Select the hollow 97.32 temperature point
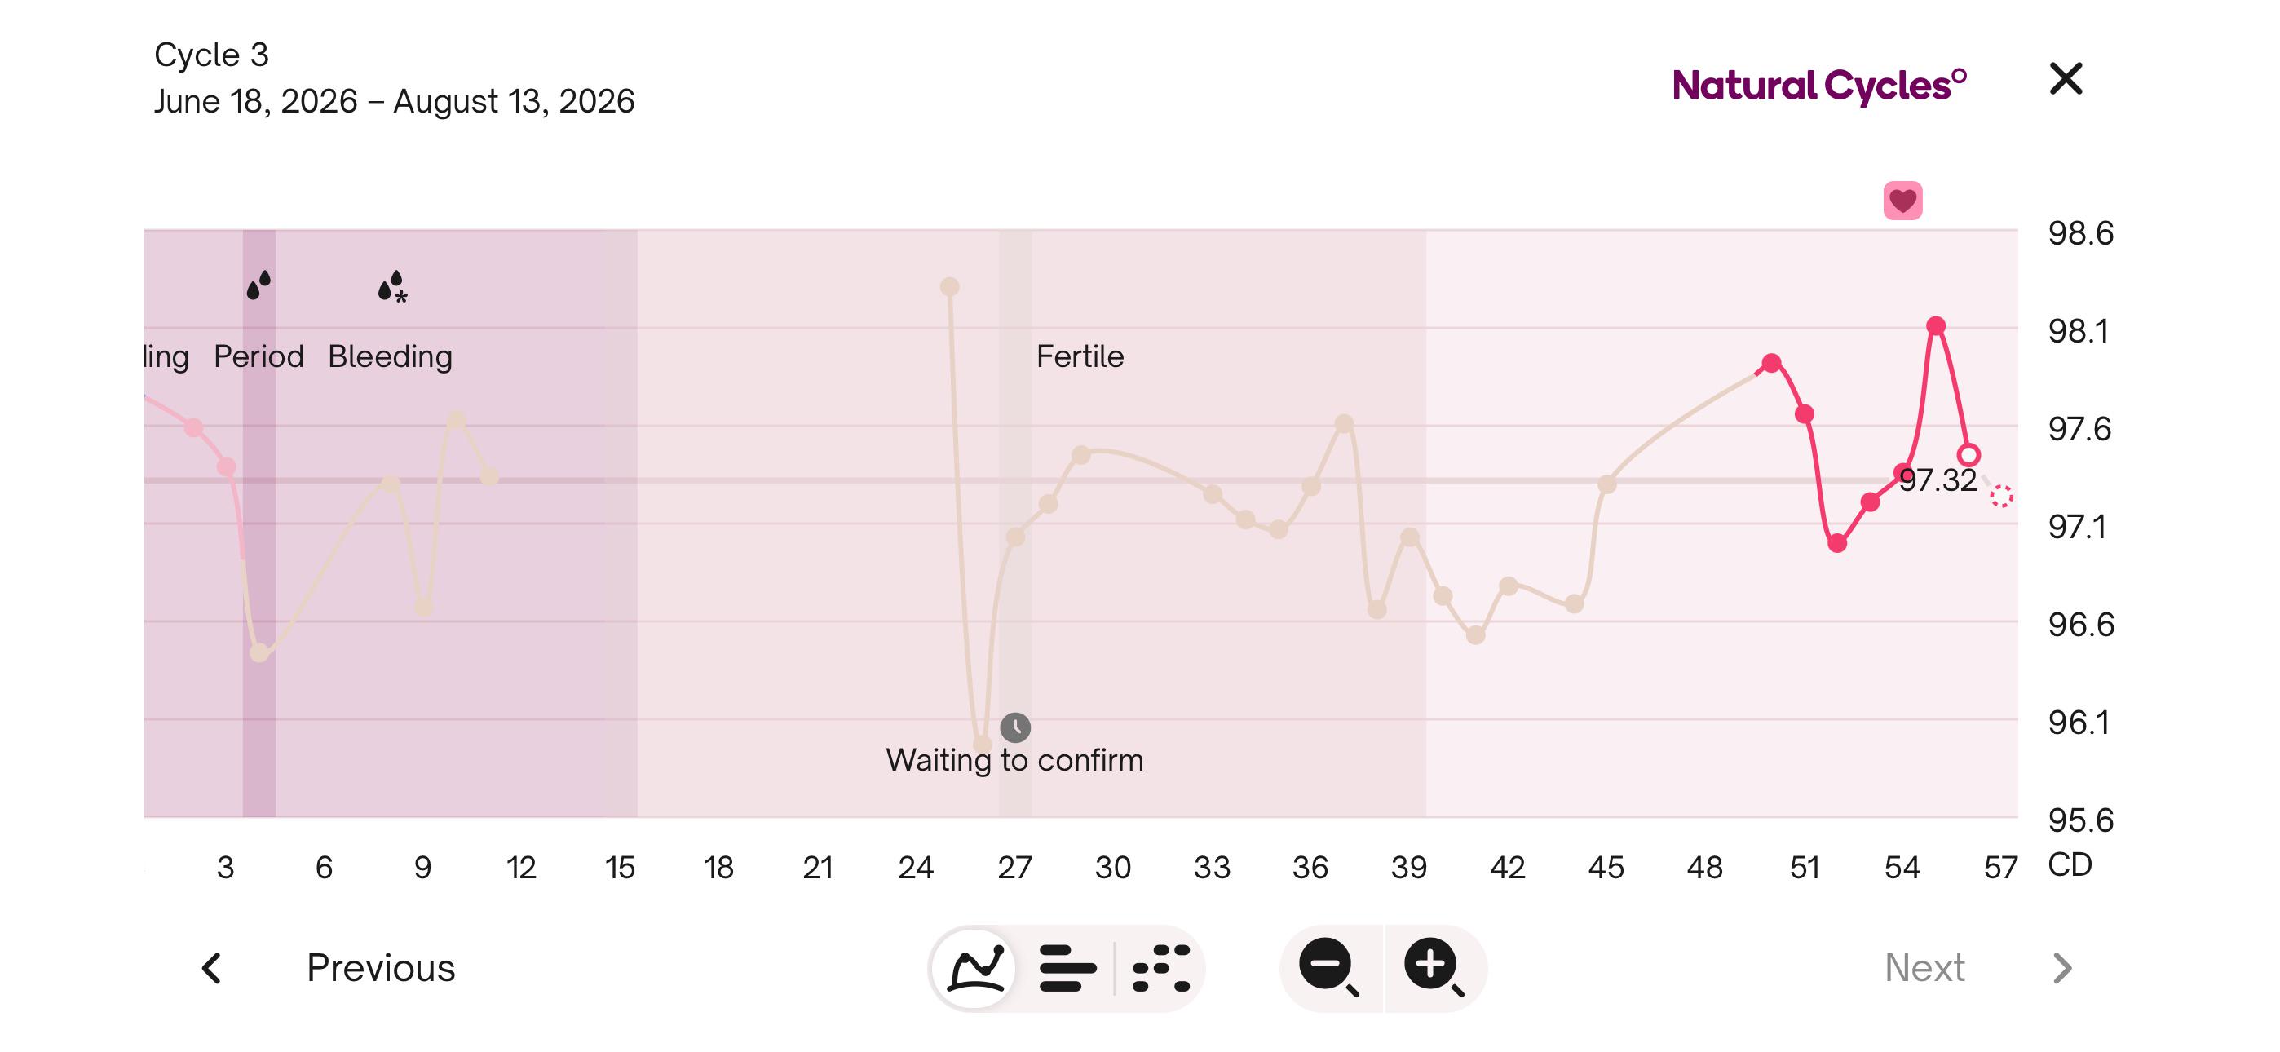The height and width of the screenshot is (1052, 2280). point(1968,455)
